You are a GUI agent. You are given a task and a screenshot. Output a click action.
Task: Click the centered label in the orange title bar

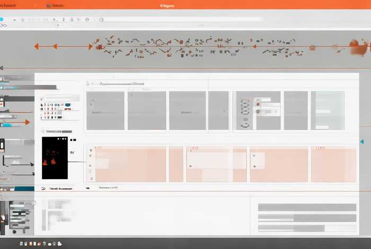pos(167,5)
